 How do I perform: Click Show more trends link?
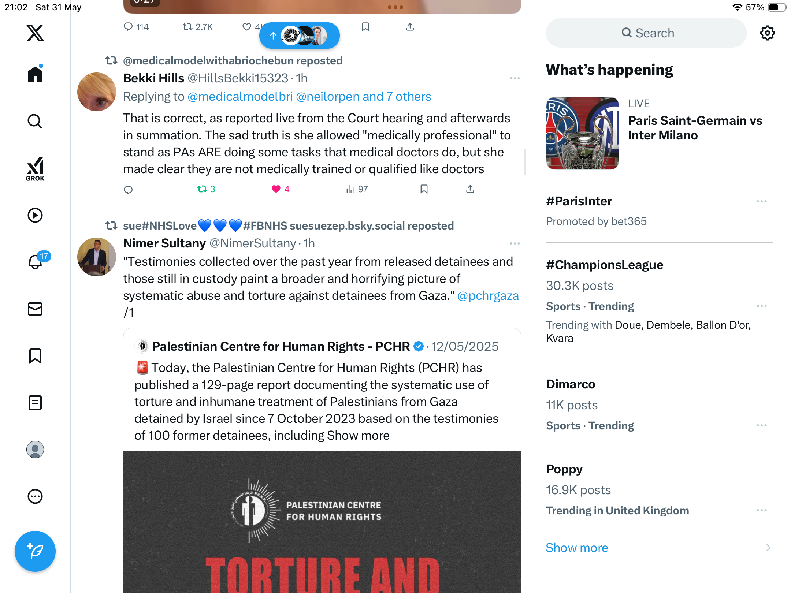577,548
